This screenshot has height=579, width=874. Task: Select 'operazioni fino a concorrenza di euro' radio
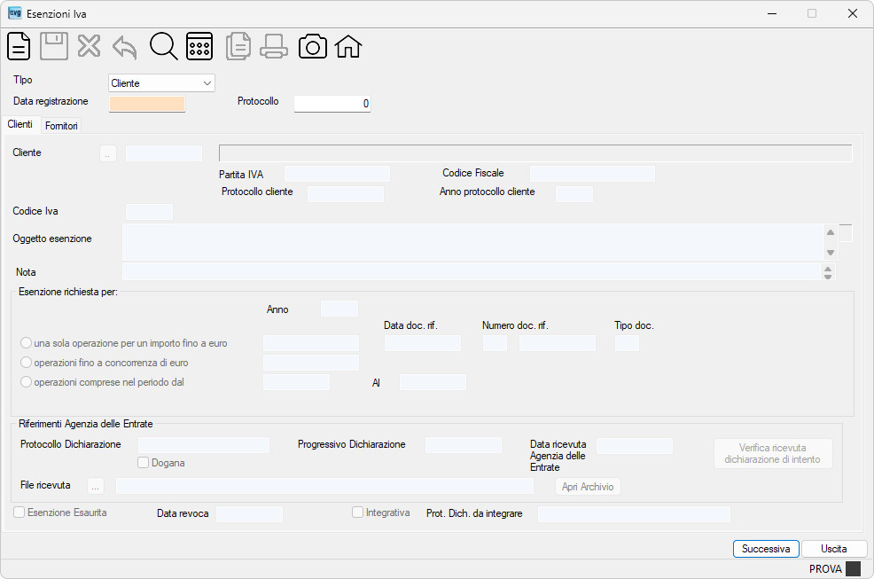(26, 363)
